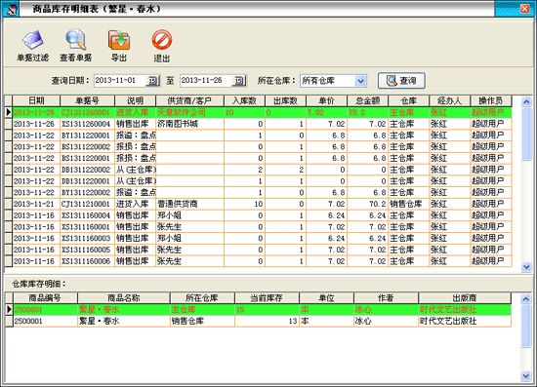The height and width of the screenshot is (387, 537).
Task: Click the lower stock table scroll down arrow
Action: [x=526, y=376]
